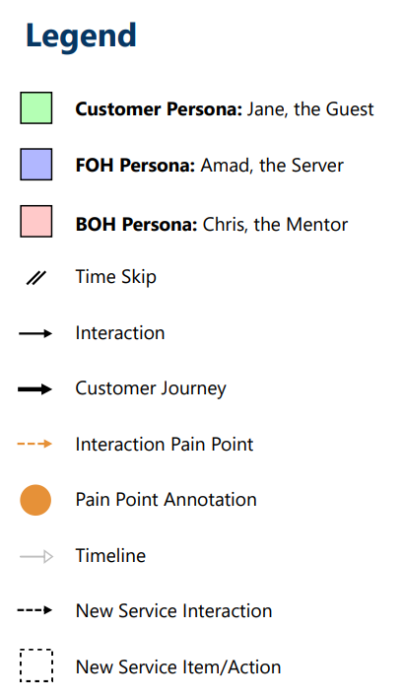Click the Time Skip text label
Viewport: 403px width, 700px height.
coord(116,277)
